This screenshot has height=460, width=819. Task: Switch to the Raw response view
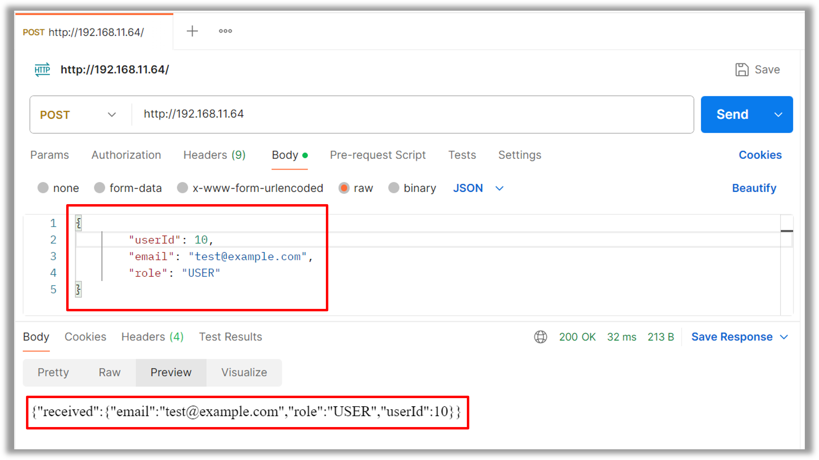pos(109,372)
